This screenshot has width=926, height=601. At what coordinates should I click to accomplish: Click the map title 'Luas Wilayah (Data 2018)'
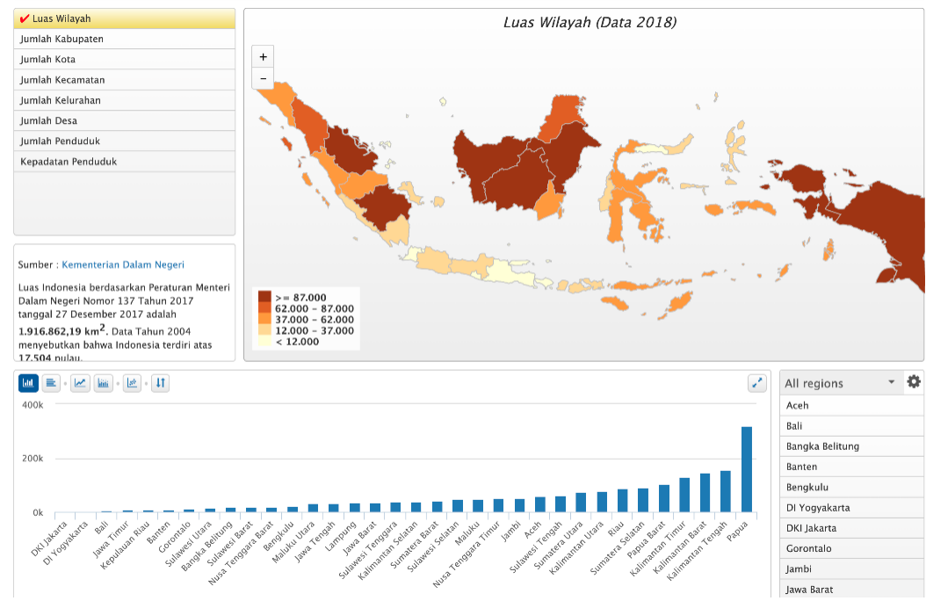(x=590, y=23)
